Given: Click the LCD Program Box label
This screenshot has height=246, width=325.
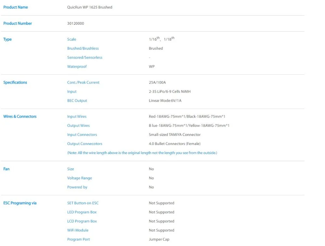Looking at the screenshot, I should tap(82, 221).
